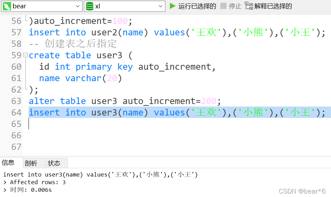331x197 pixels.
Task: Switch to the 信息 tab
Action: (8, 163)
